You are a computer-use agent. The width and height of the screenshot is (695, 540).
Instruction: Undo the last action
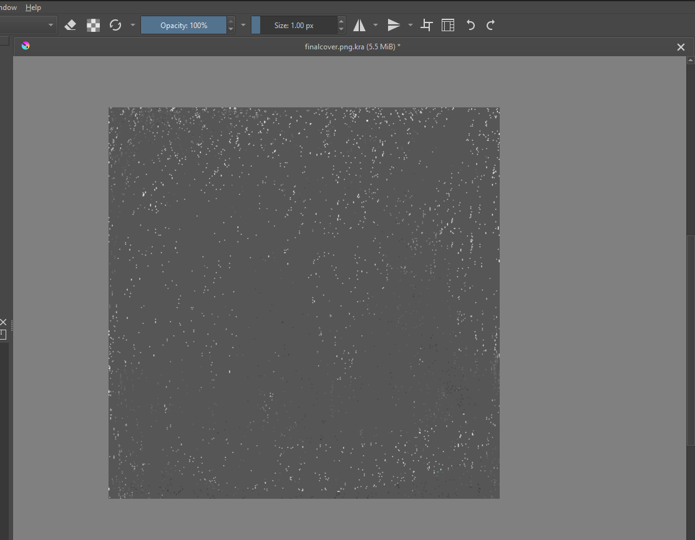(x=470, y=25)
